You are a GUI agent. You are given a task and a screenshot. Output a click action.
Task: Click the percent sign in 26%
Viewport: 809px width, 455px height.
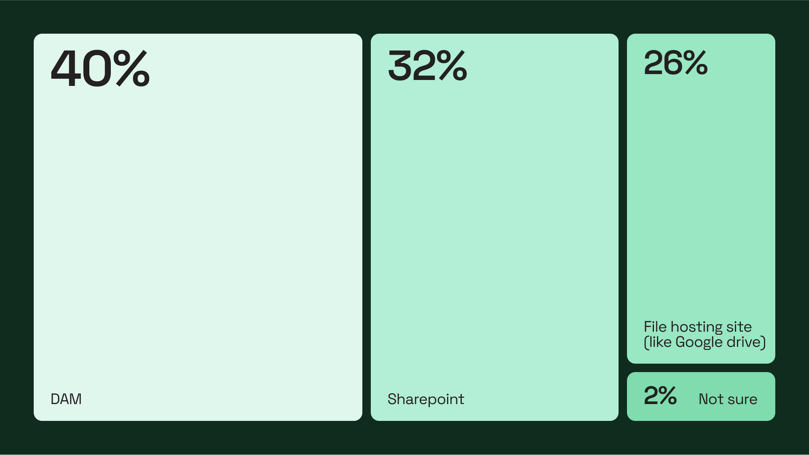[696, 63]
